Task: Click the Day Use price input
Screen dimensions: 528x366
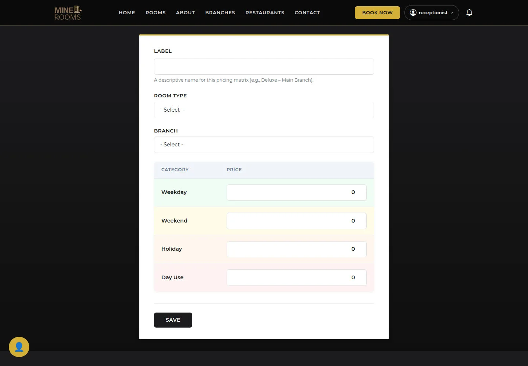Action: 297,278
